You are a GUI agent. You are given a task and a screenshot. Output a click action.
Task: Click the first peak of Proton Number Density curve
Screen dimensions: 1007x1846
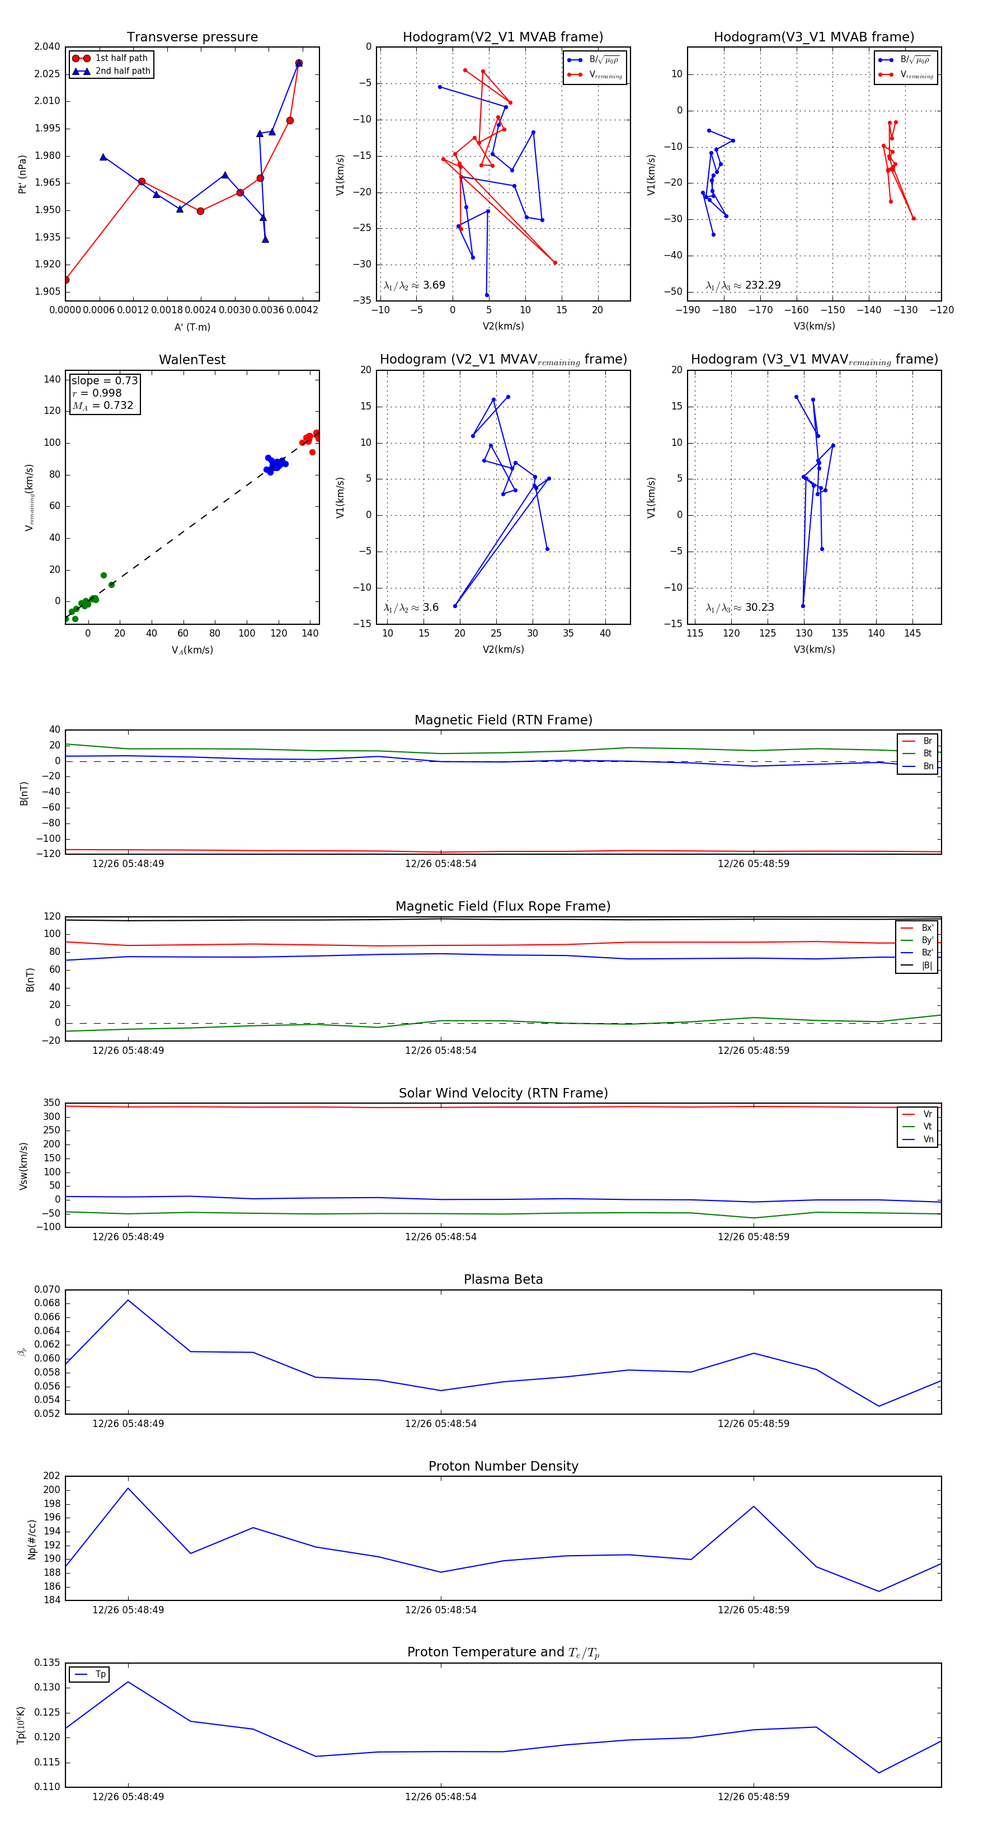coord(128,1489)
